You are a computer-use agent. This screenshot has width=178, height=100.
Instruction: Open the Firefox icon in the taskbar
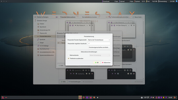coord(91,97)
